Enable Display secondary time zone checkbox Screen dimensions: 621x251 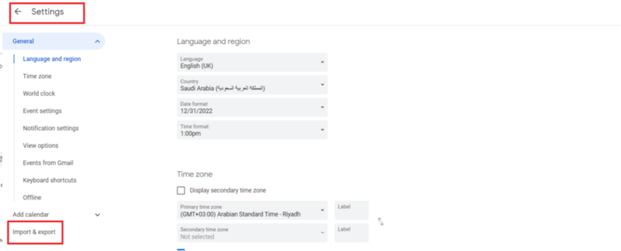[181, 190]
